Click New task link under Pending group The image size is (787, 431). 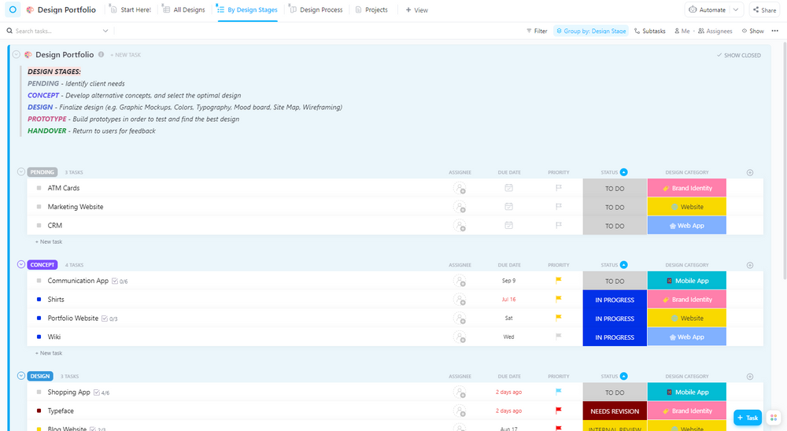49,242
